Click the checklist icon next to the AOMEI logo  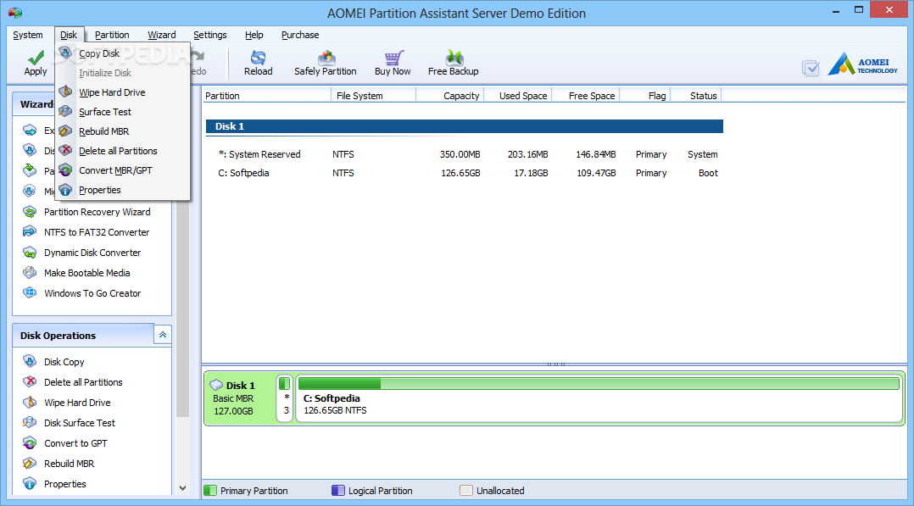click(x=811, y=68)
